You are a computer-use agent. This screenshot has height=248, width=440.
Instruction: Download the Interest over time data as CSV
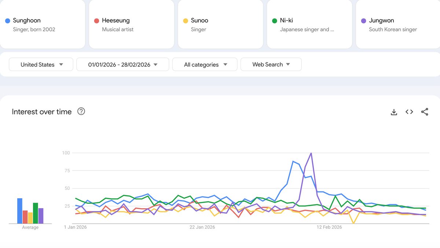coord(394,112)
